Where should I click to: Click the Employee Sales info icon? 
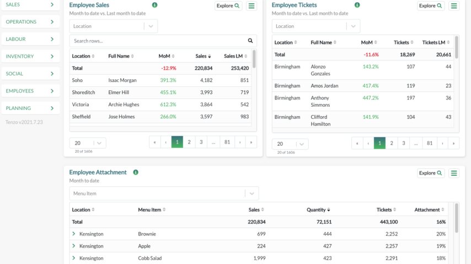[154, 5]
